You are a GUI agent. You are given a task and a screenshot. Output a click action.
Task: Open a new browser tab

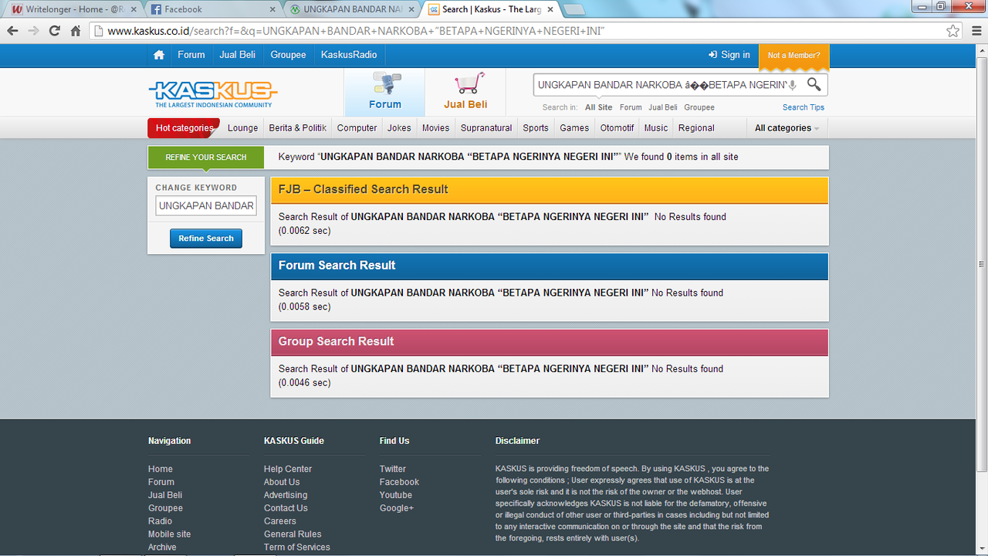(x=574, y=9)
